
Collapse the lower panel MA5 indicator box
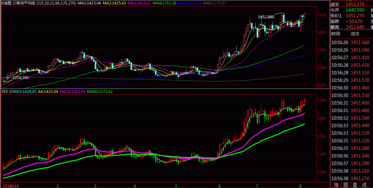point(11,91)
